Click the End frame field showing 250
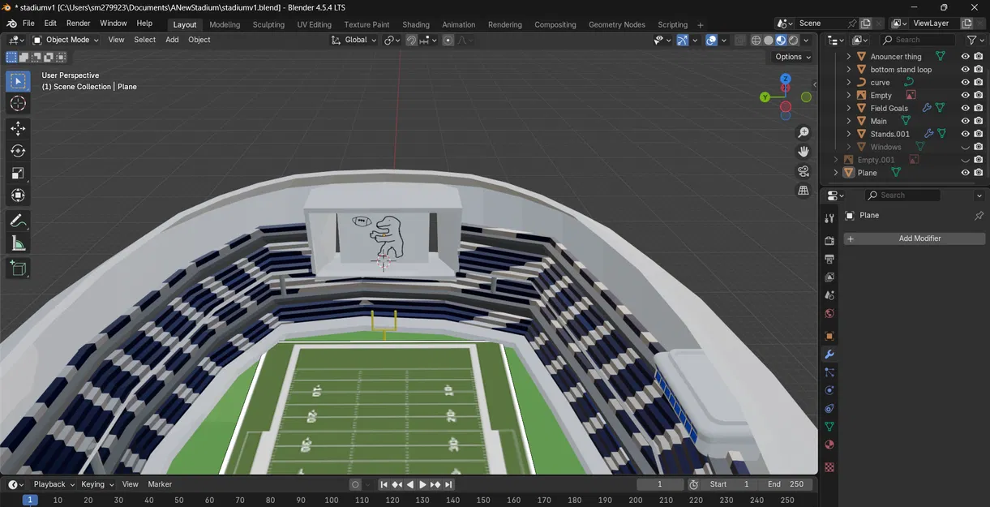Screen dimensions: 990x507 click(786, 484)
